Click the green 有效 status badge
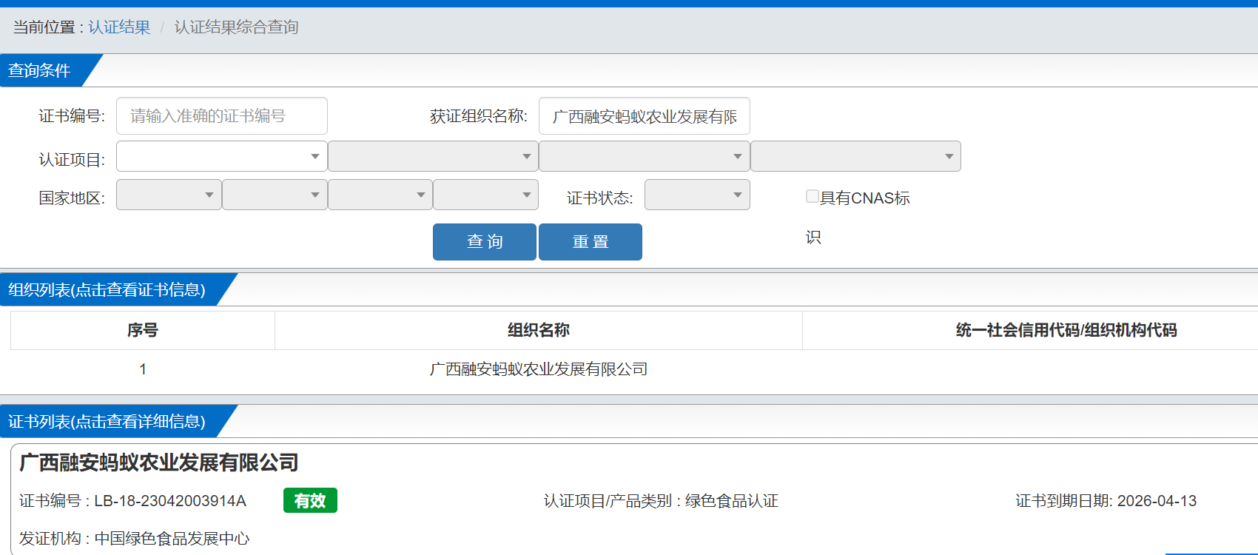This screenshot has width=1258, height=555. (310, 501)
